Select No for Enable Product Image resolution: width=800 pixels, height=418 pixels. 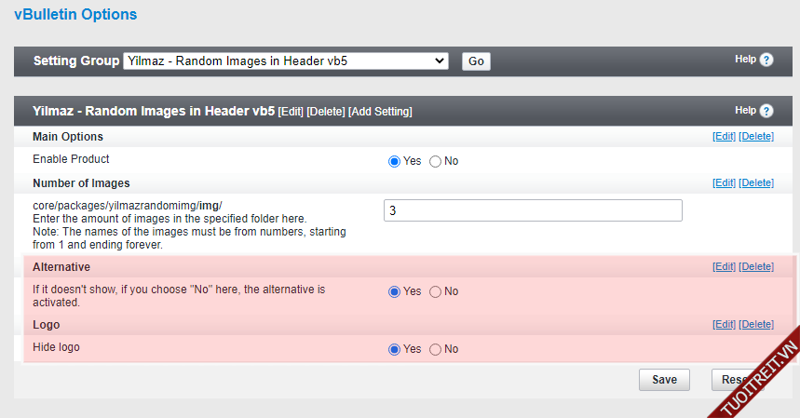click(436, 161)
